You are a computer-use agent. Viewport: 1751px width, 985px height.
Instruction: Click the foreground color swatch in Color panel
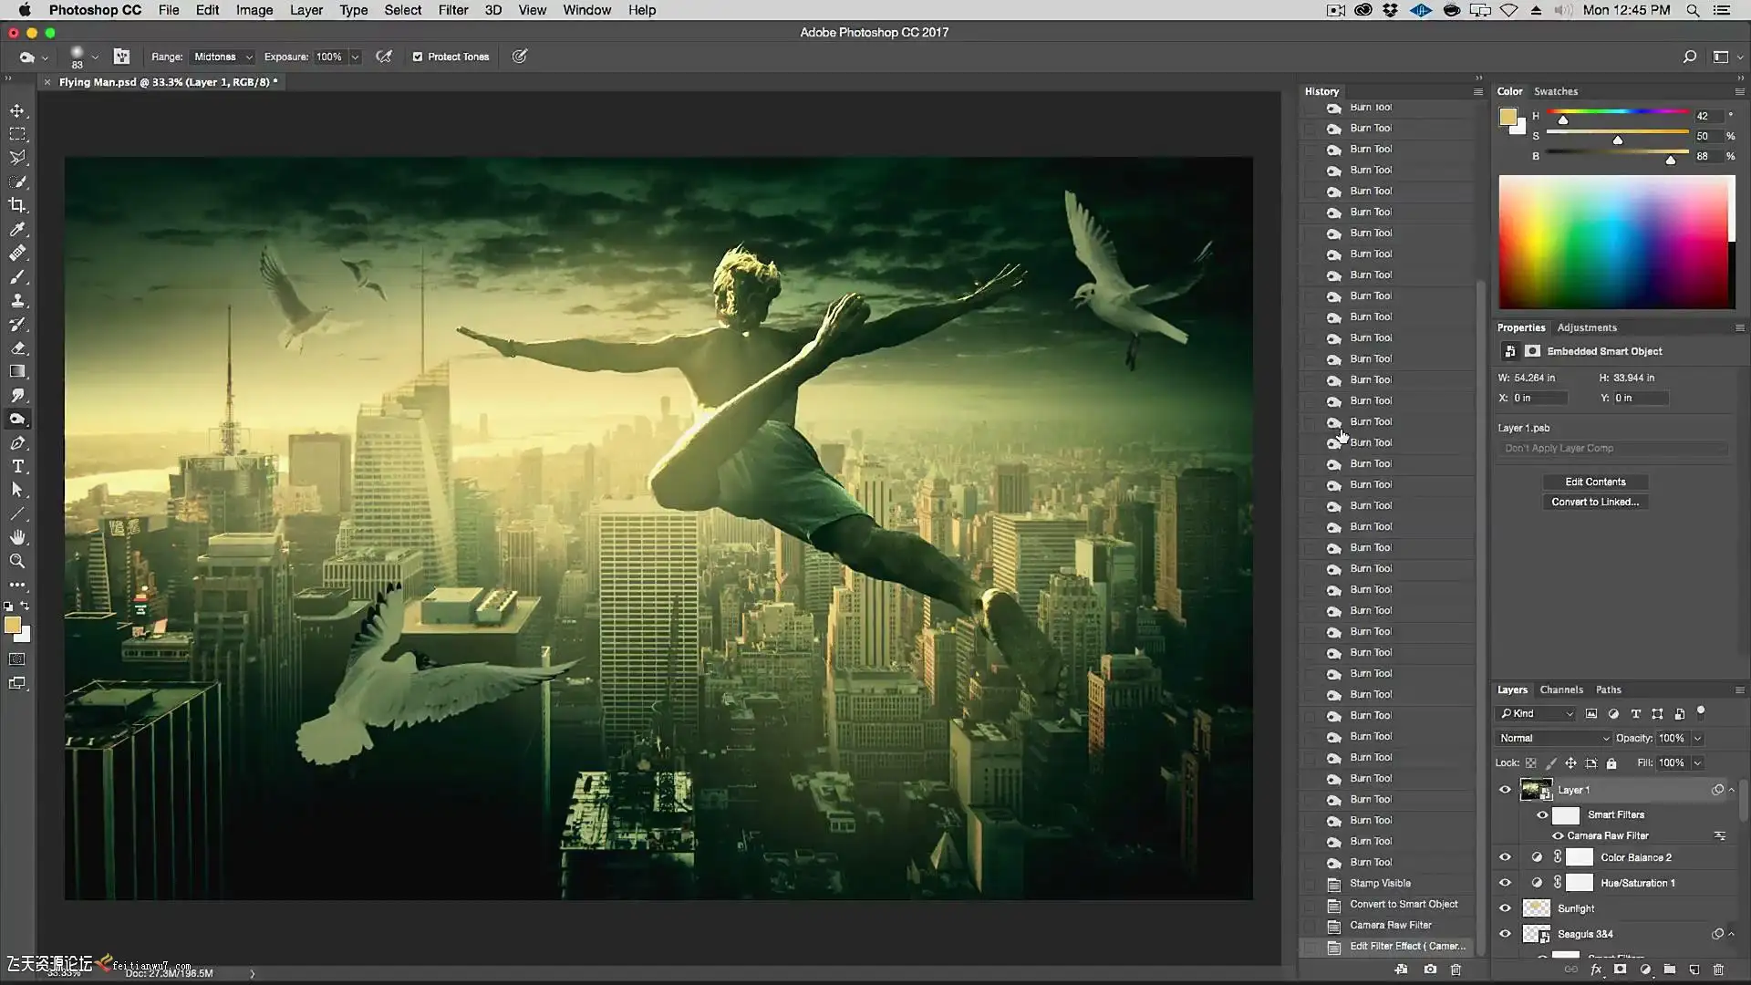tap(1508, 117)
